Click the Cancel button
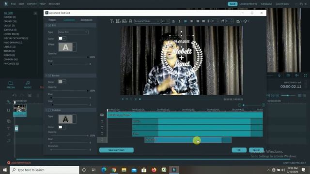310x174 pixels. point(256,150)
